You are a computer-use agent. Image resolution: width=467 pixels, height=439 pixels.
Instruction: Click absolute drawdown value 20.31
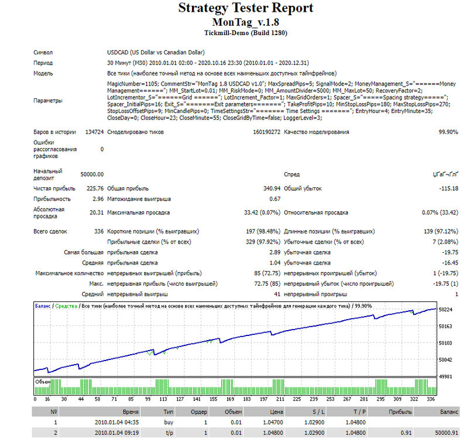point(97,212)
